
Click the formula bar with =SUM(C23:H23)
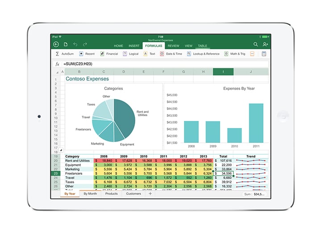point(165,64)
